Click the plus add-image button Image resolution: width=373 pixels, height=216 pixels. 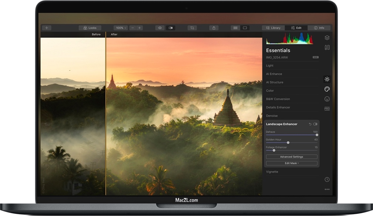(47, 28)
